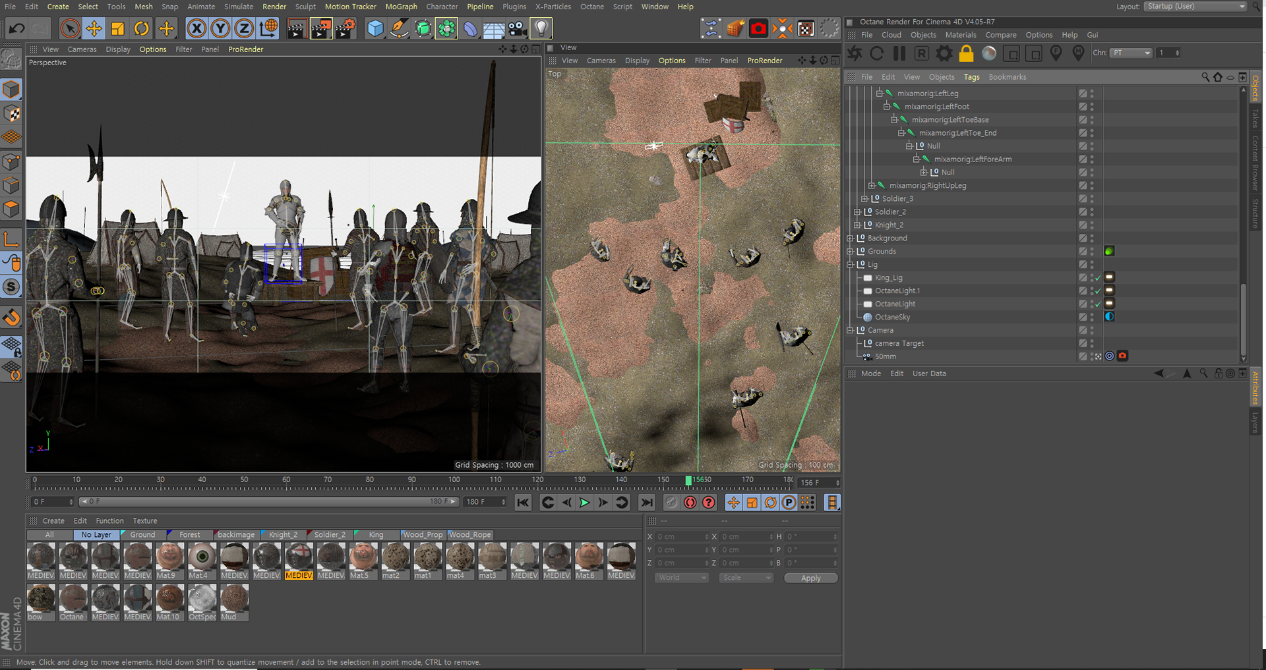This screenshot has height=670, width=1266.
Task: Open the MoGraph menu
Action: pyautogui.click(x=401, y=7)
